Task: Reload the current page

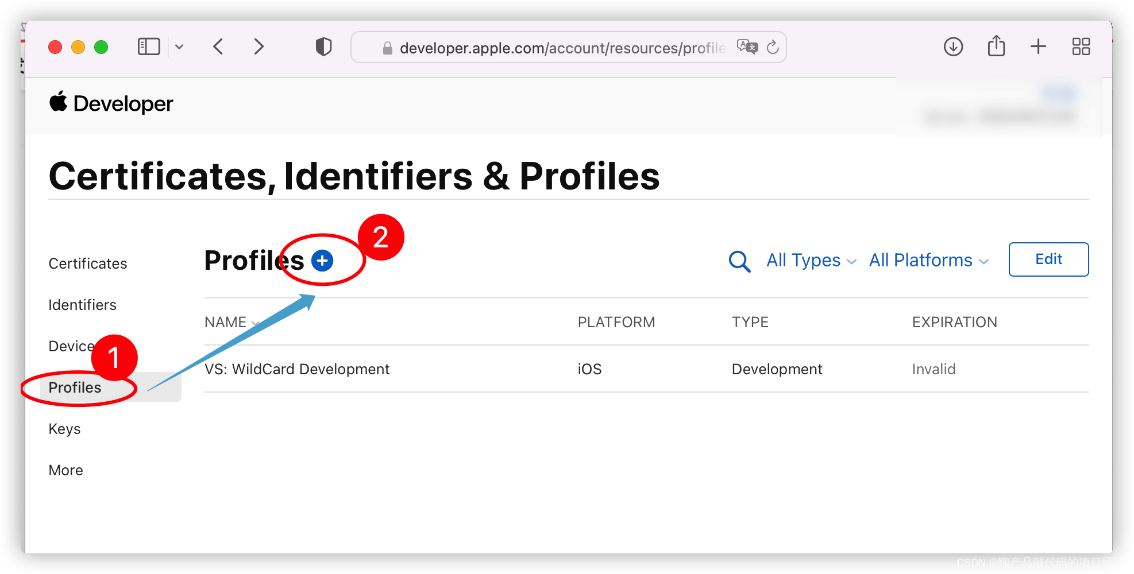Action: pos(773,47)
